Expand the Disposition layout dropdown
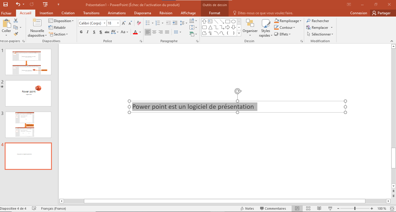 (61, 21)
